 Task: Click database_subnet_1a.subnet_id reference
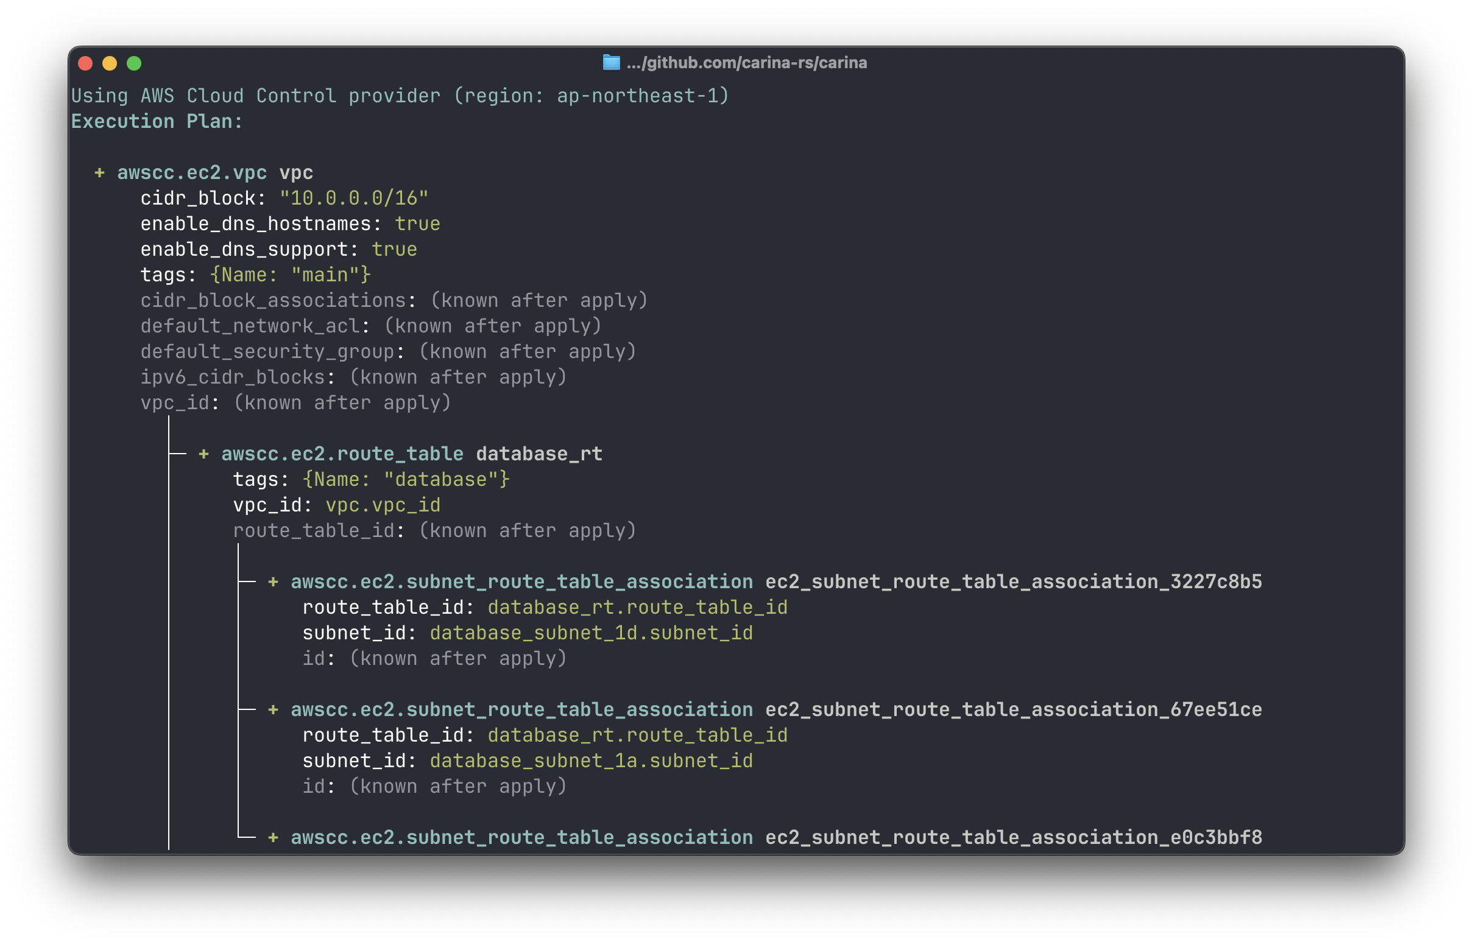(591, 761)
